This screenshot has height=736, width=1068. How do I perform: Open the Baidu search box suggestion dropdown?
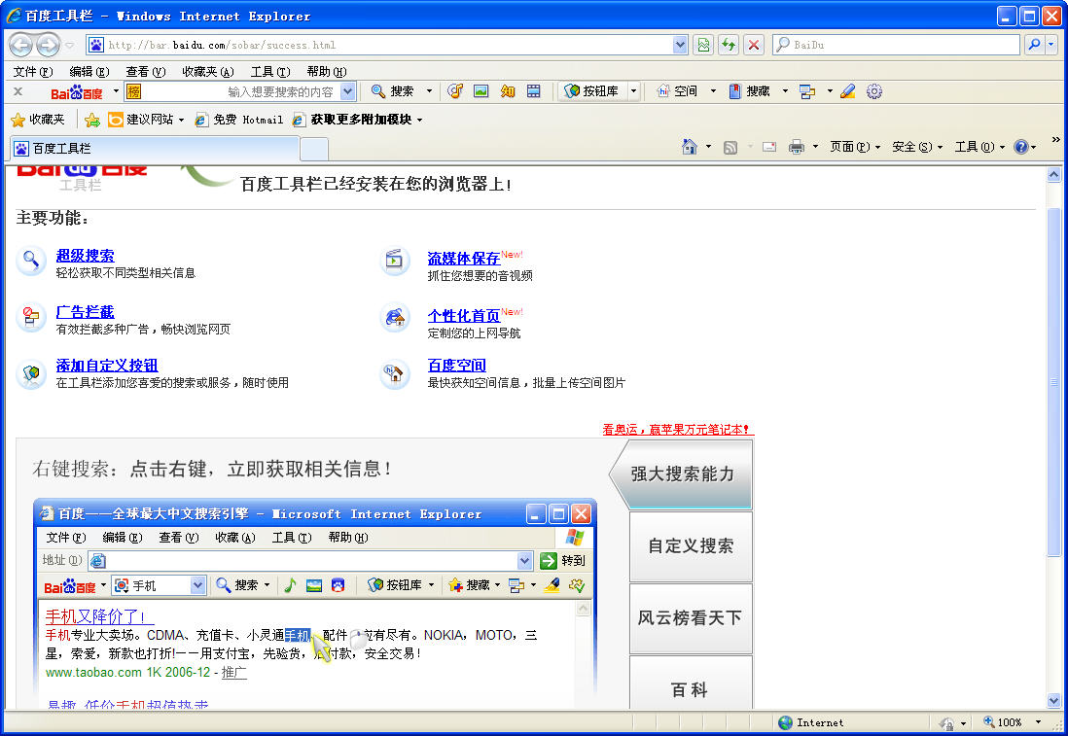coord(347,91)
